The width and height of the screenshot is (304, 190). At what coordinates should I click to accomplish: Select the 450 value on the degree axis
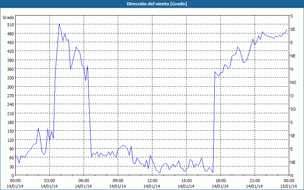point(11,43)
